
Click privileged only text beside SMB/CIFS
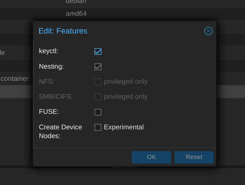coord(125,97)
